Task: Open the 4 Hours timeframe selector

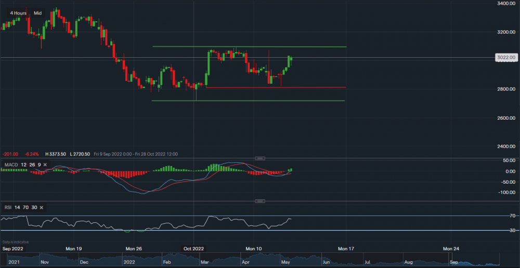Action: coord(18,12)
